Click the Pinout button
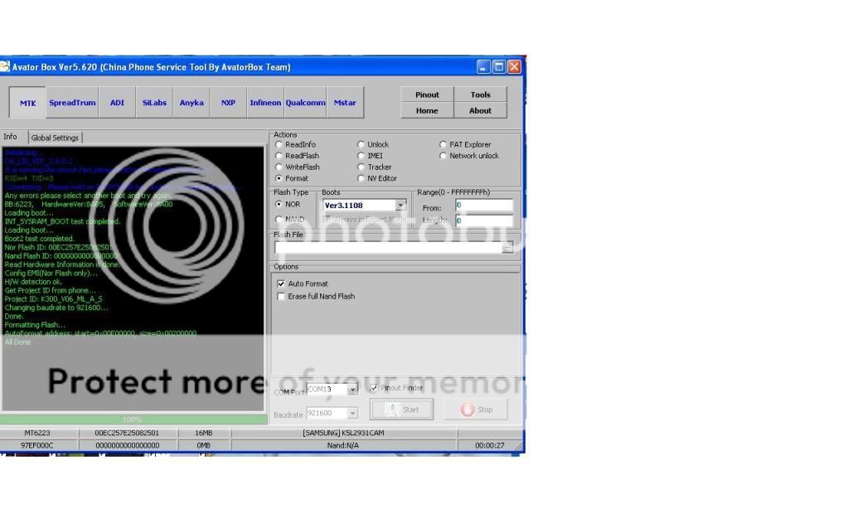The image size is (848, 509). 427,95
